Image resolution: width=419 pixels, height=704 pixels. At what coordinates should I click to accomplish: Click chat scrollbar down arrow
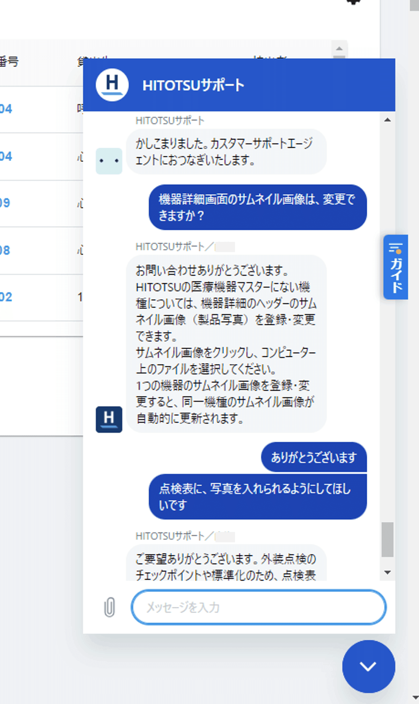(387, 572)
